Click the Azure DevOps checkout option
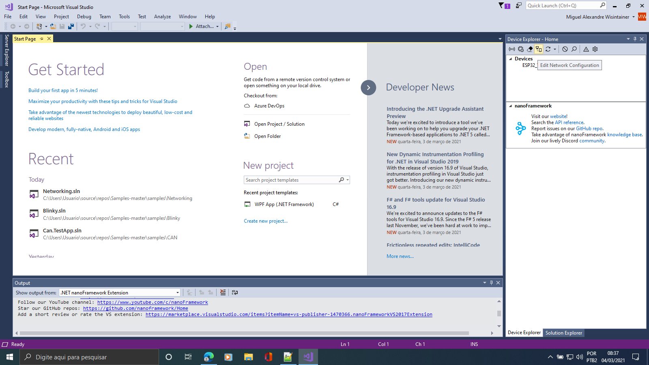Viewport: 649px width, 365px height. point(269,106)
